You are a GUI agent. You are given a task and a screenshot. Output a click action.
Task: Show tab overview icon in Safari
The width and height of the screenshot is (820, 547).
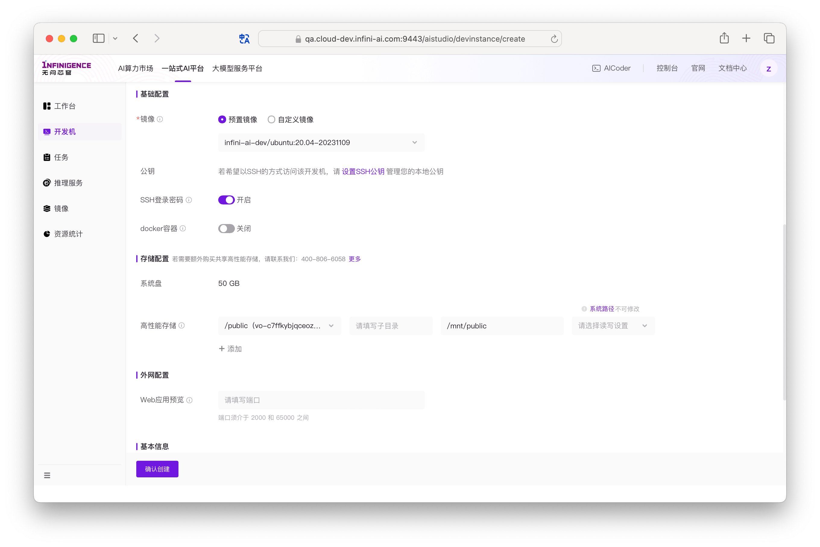tap(769, 38)
